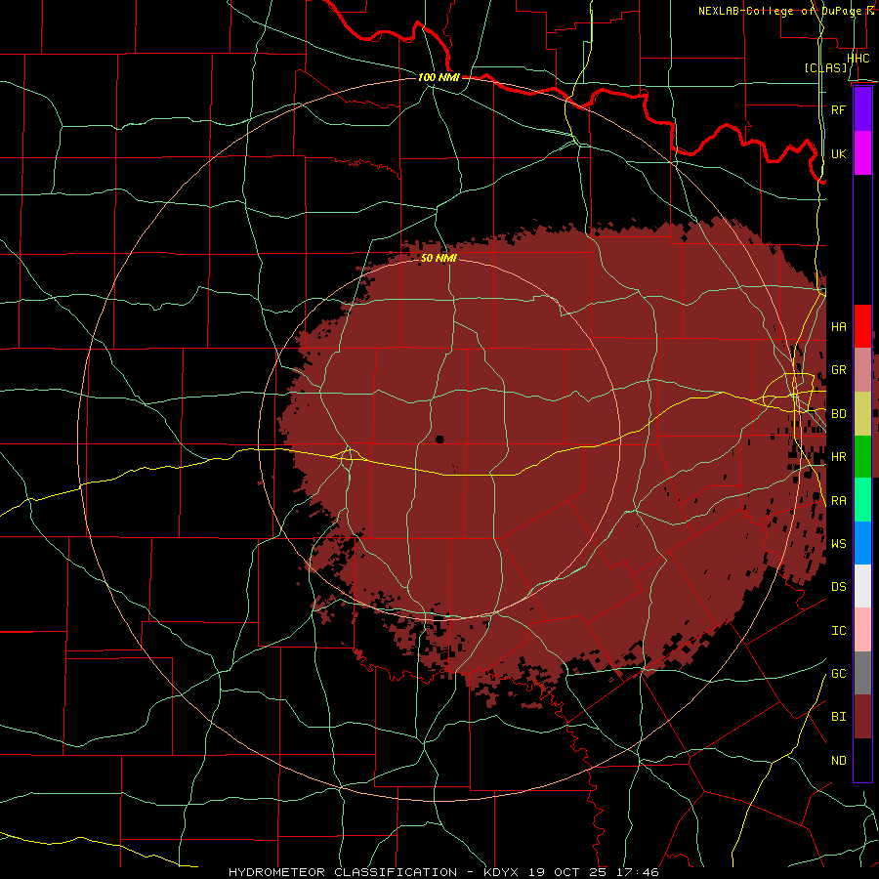879x879 pixels.
Task: Pick the light green RA legend swatch
Action: point(862,500)
